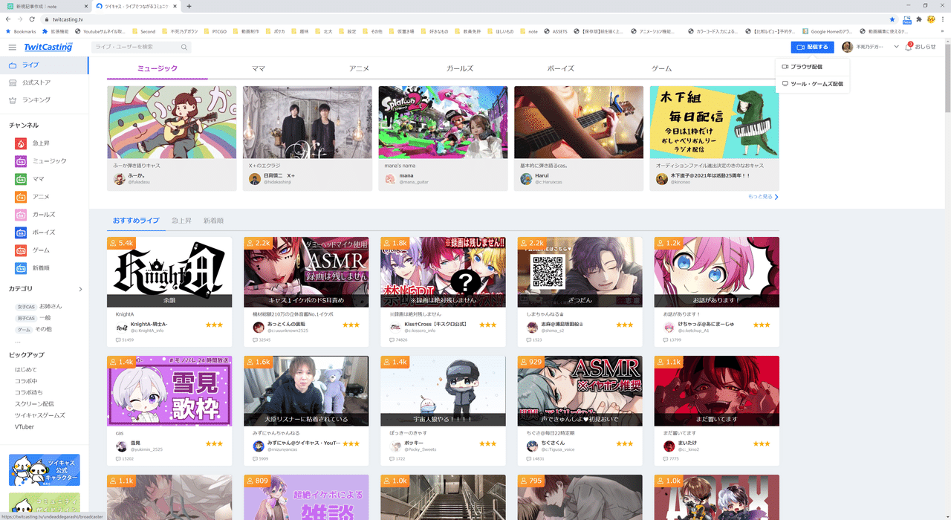Bookmark this page with the star icon

click(x=892, y=19)
